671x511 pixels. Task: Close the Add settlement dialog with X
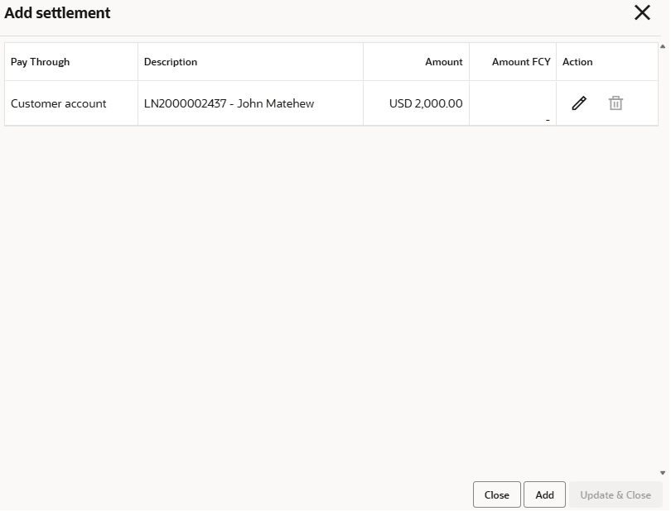coord(643,12)
